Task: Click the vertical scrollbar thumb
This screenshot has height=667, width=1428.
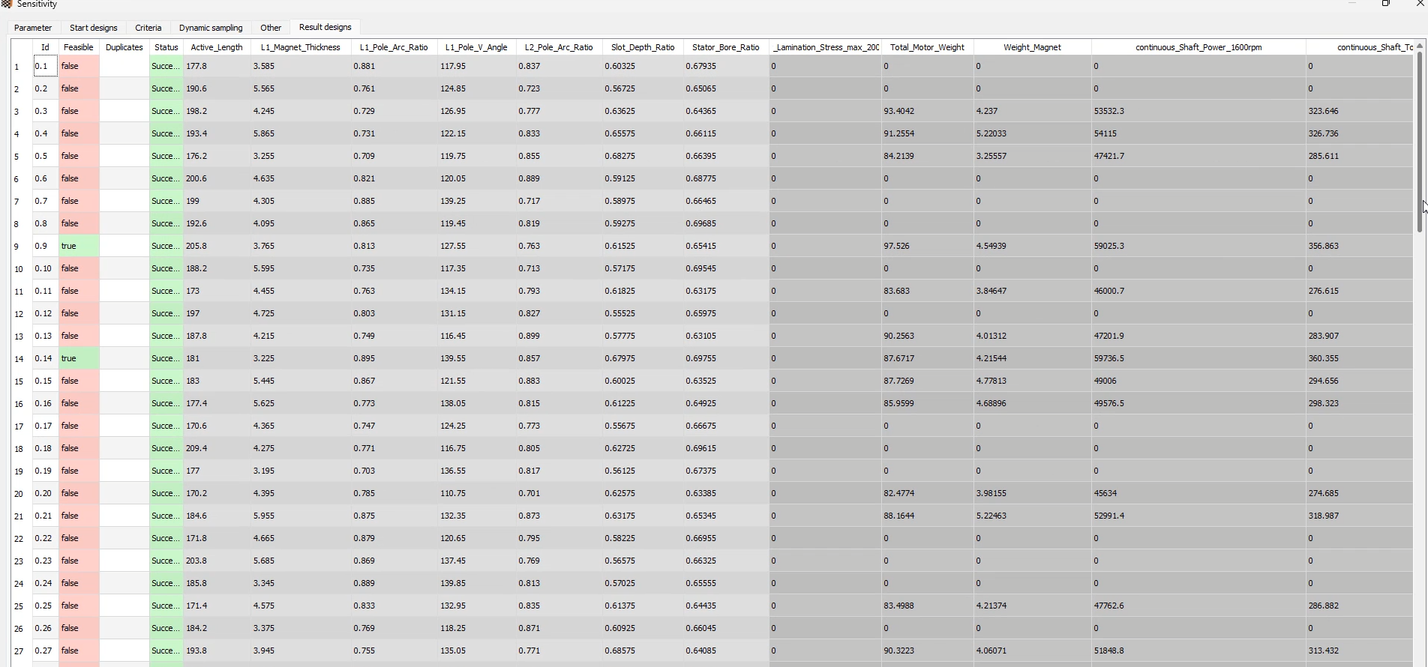Action: (1419, 142)
